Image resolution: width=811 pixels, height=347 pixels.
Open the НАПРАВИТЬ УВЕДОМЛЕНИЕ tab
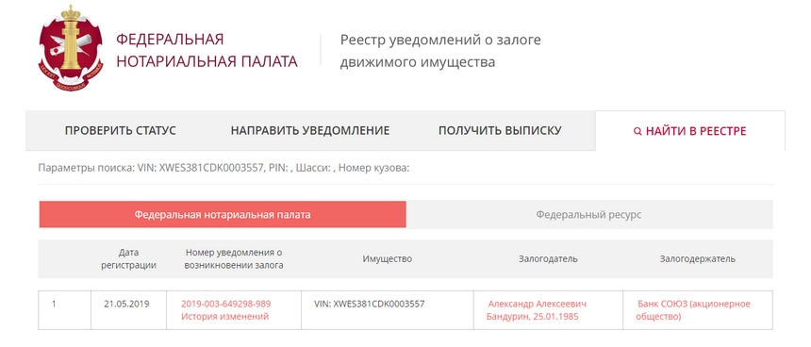310,131
